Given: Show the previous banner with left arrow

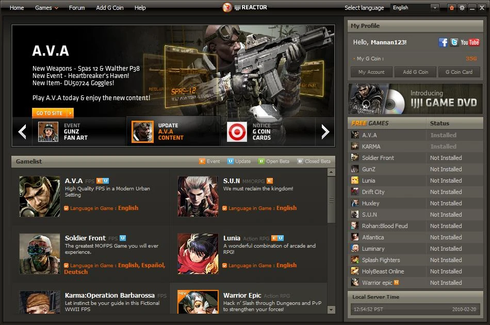Looking at the screenshot, I should (22, 132).
